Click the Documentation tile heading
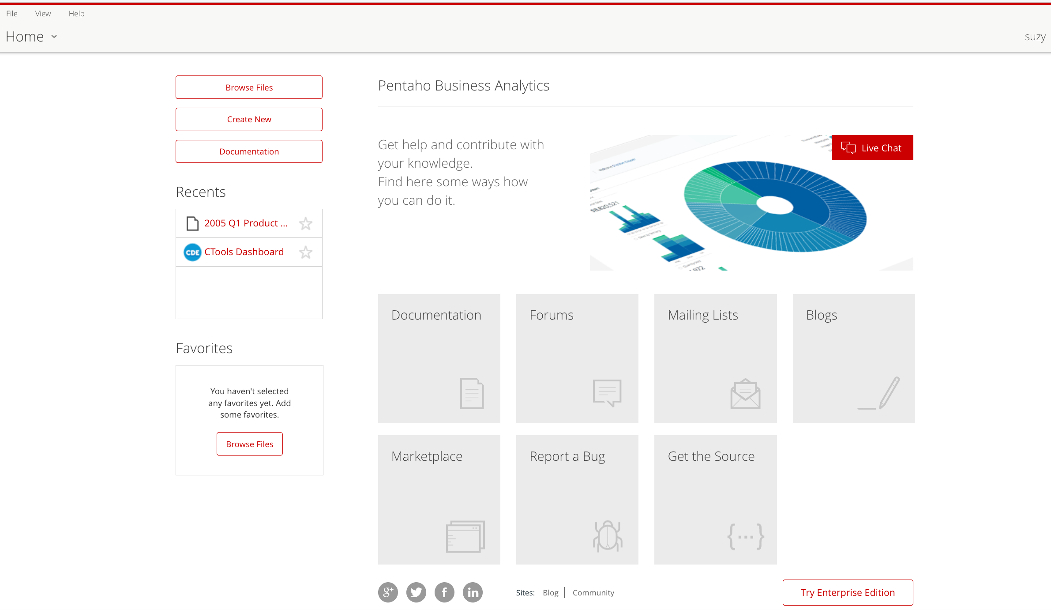 436,315
